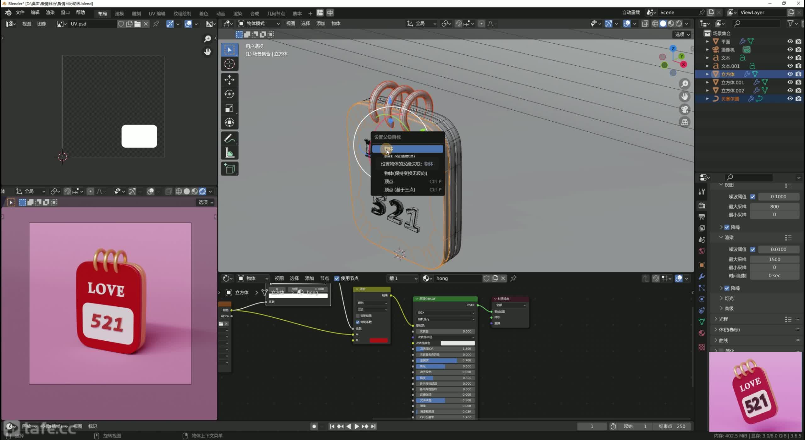Open the Render properties tab icon

click(x=702, y=206)
